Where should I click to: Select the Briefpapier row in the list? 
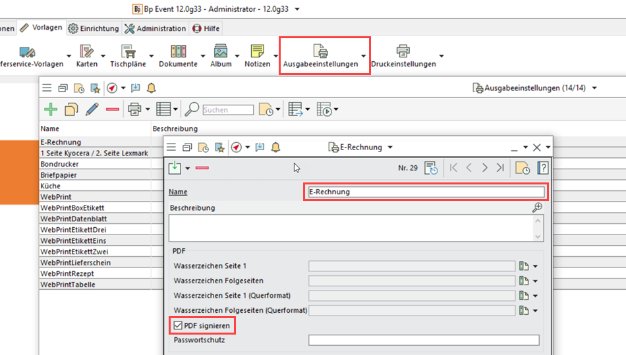point(59,175)
